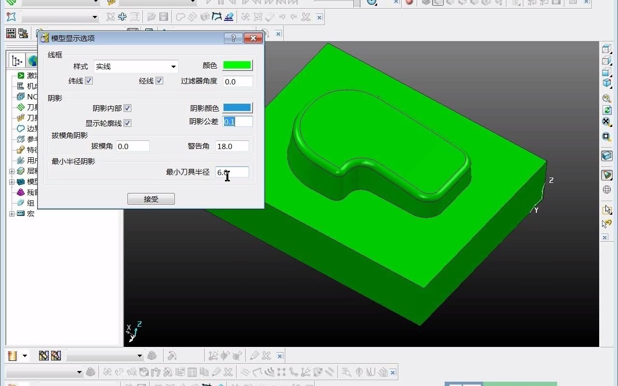Screen dimensions: 618x386
Task: Click the view-from-front cube icon
Action: [607, 61]
